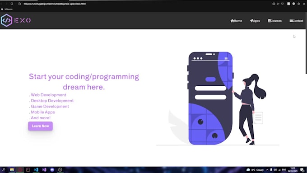Click the heart bookmark icon

pyautogui.click(x=282, y=4)
